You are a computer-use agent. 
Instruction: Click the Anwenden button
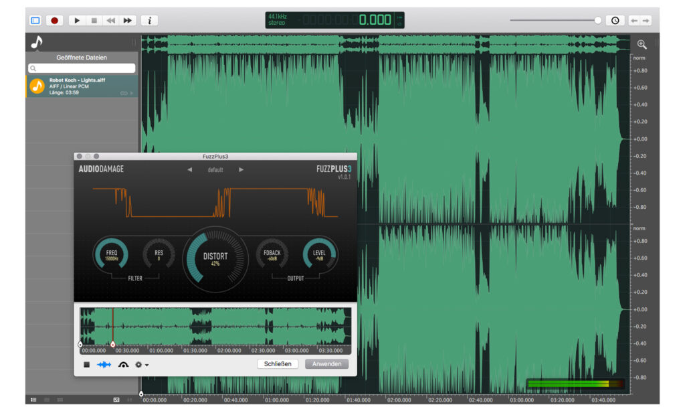326,363
